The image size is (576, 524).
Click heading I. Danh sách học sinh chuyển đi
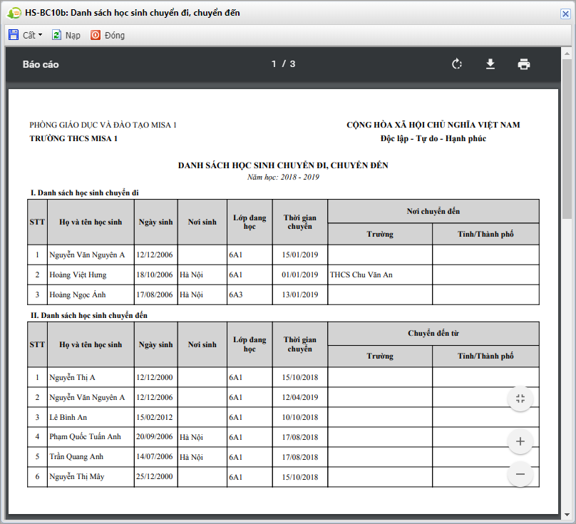[x=85, y=193]
